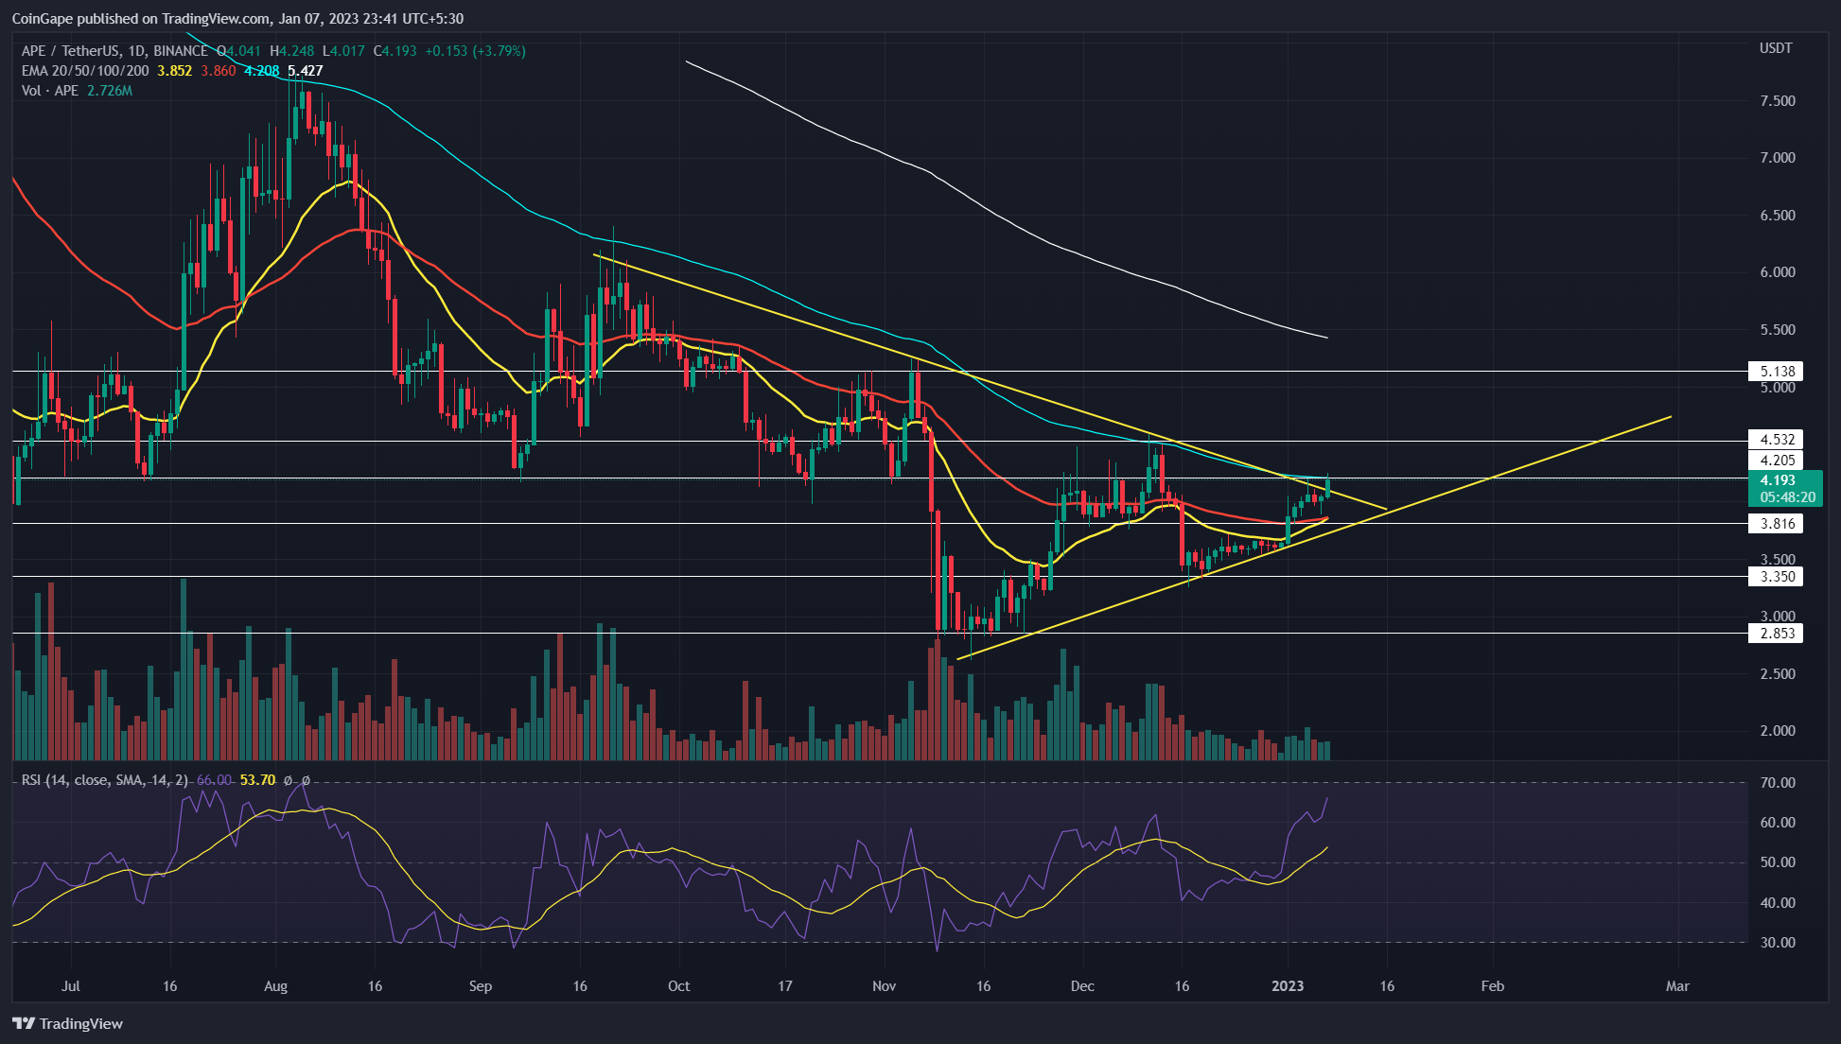1841x1044 pixels.
Task: Click the 5.500 mark on price axis
Action: (x=1777, y=330)
